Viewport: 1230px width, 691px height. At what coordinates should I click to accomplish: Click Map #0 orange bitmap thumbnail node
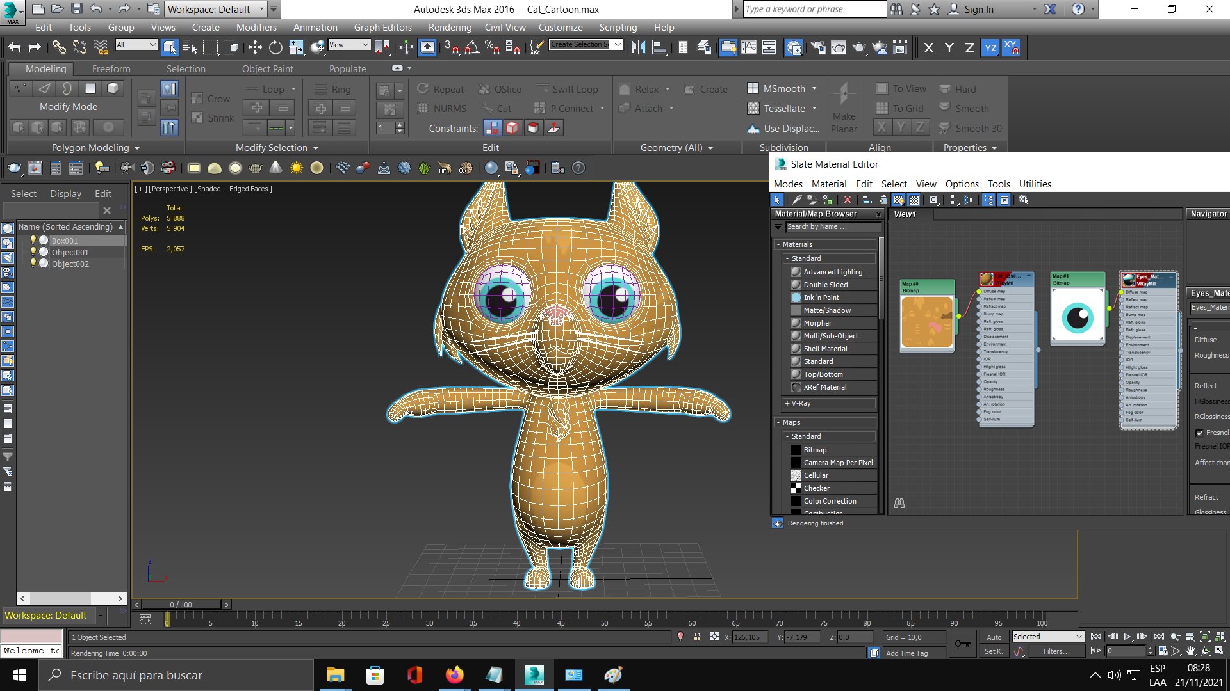pyautogui.click(x=927, y=322)
